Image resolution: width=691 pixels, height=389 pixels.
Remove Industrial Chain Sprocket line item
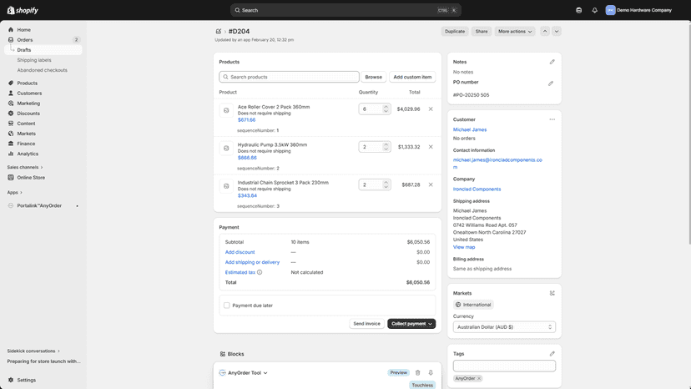[x=431, y=184]
